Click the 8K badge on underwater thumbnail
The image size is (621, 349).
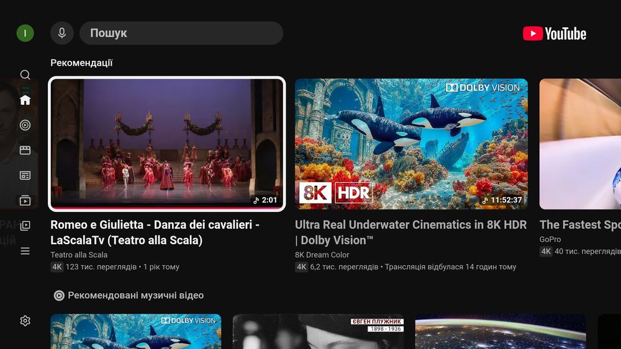click(x=315, y=193)
